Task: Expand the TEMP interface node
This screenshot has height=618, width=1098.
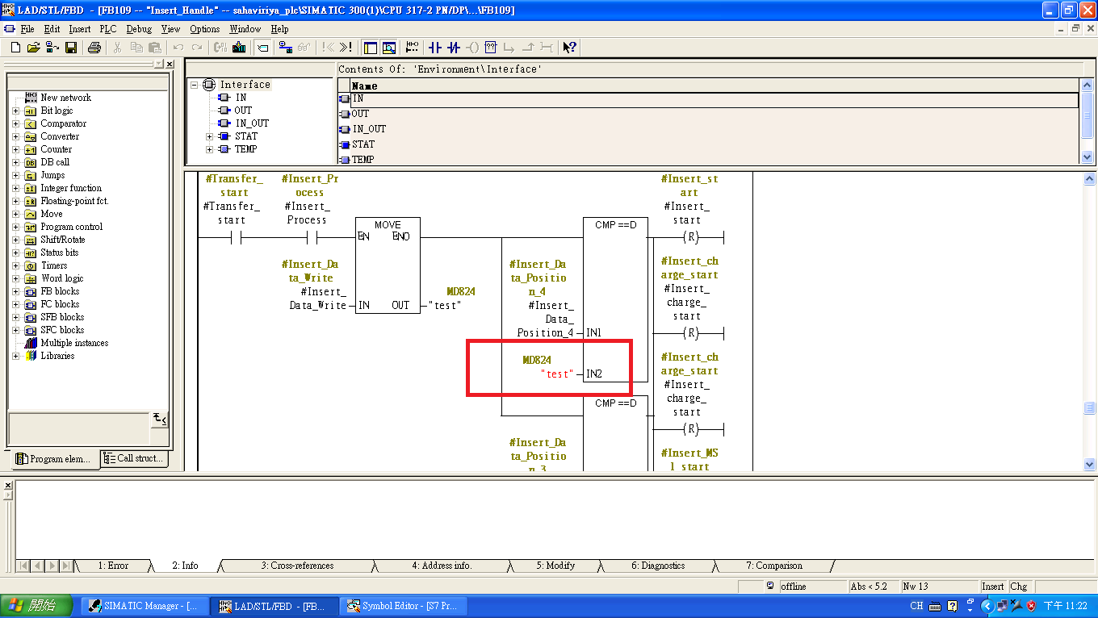Action: (x=210, y=149)
